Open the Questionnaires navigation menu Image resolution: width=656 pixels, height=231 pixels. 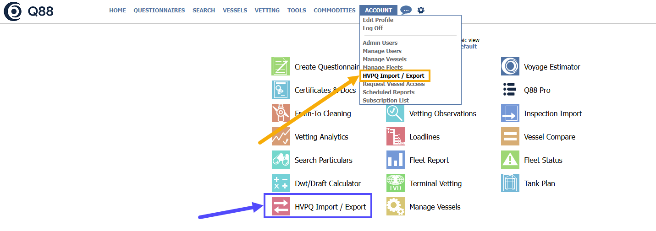click(159, 11)
